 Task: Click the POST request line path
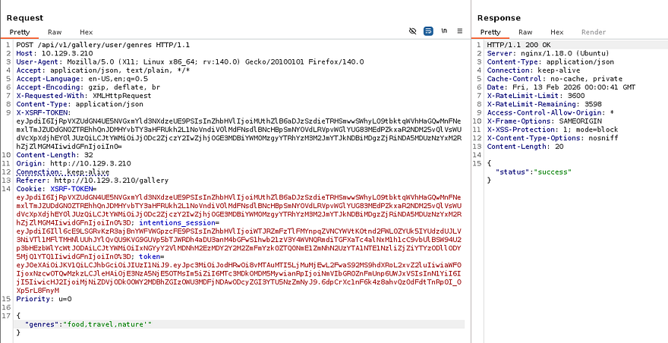point(91,46)
